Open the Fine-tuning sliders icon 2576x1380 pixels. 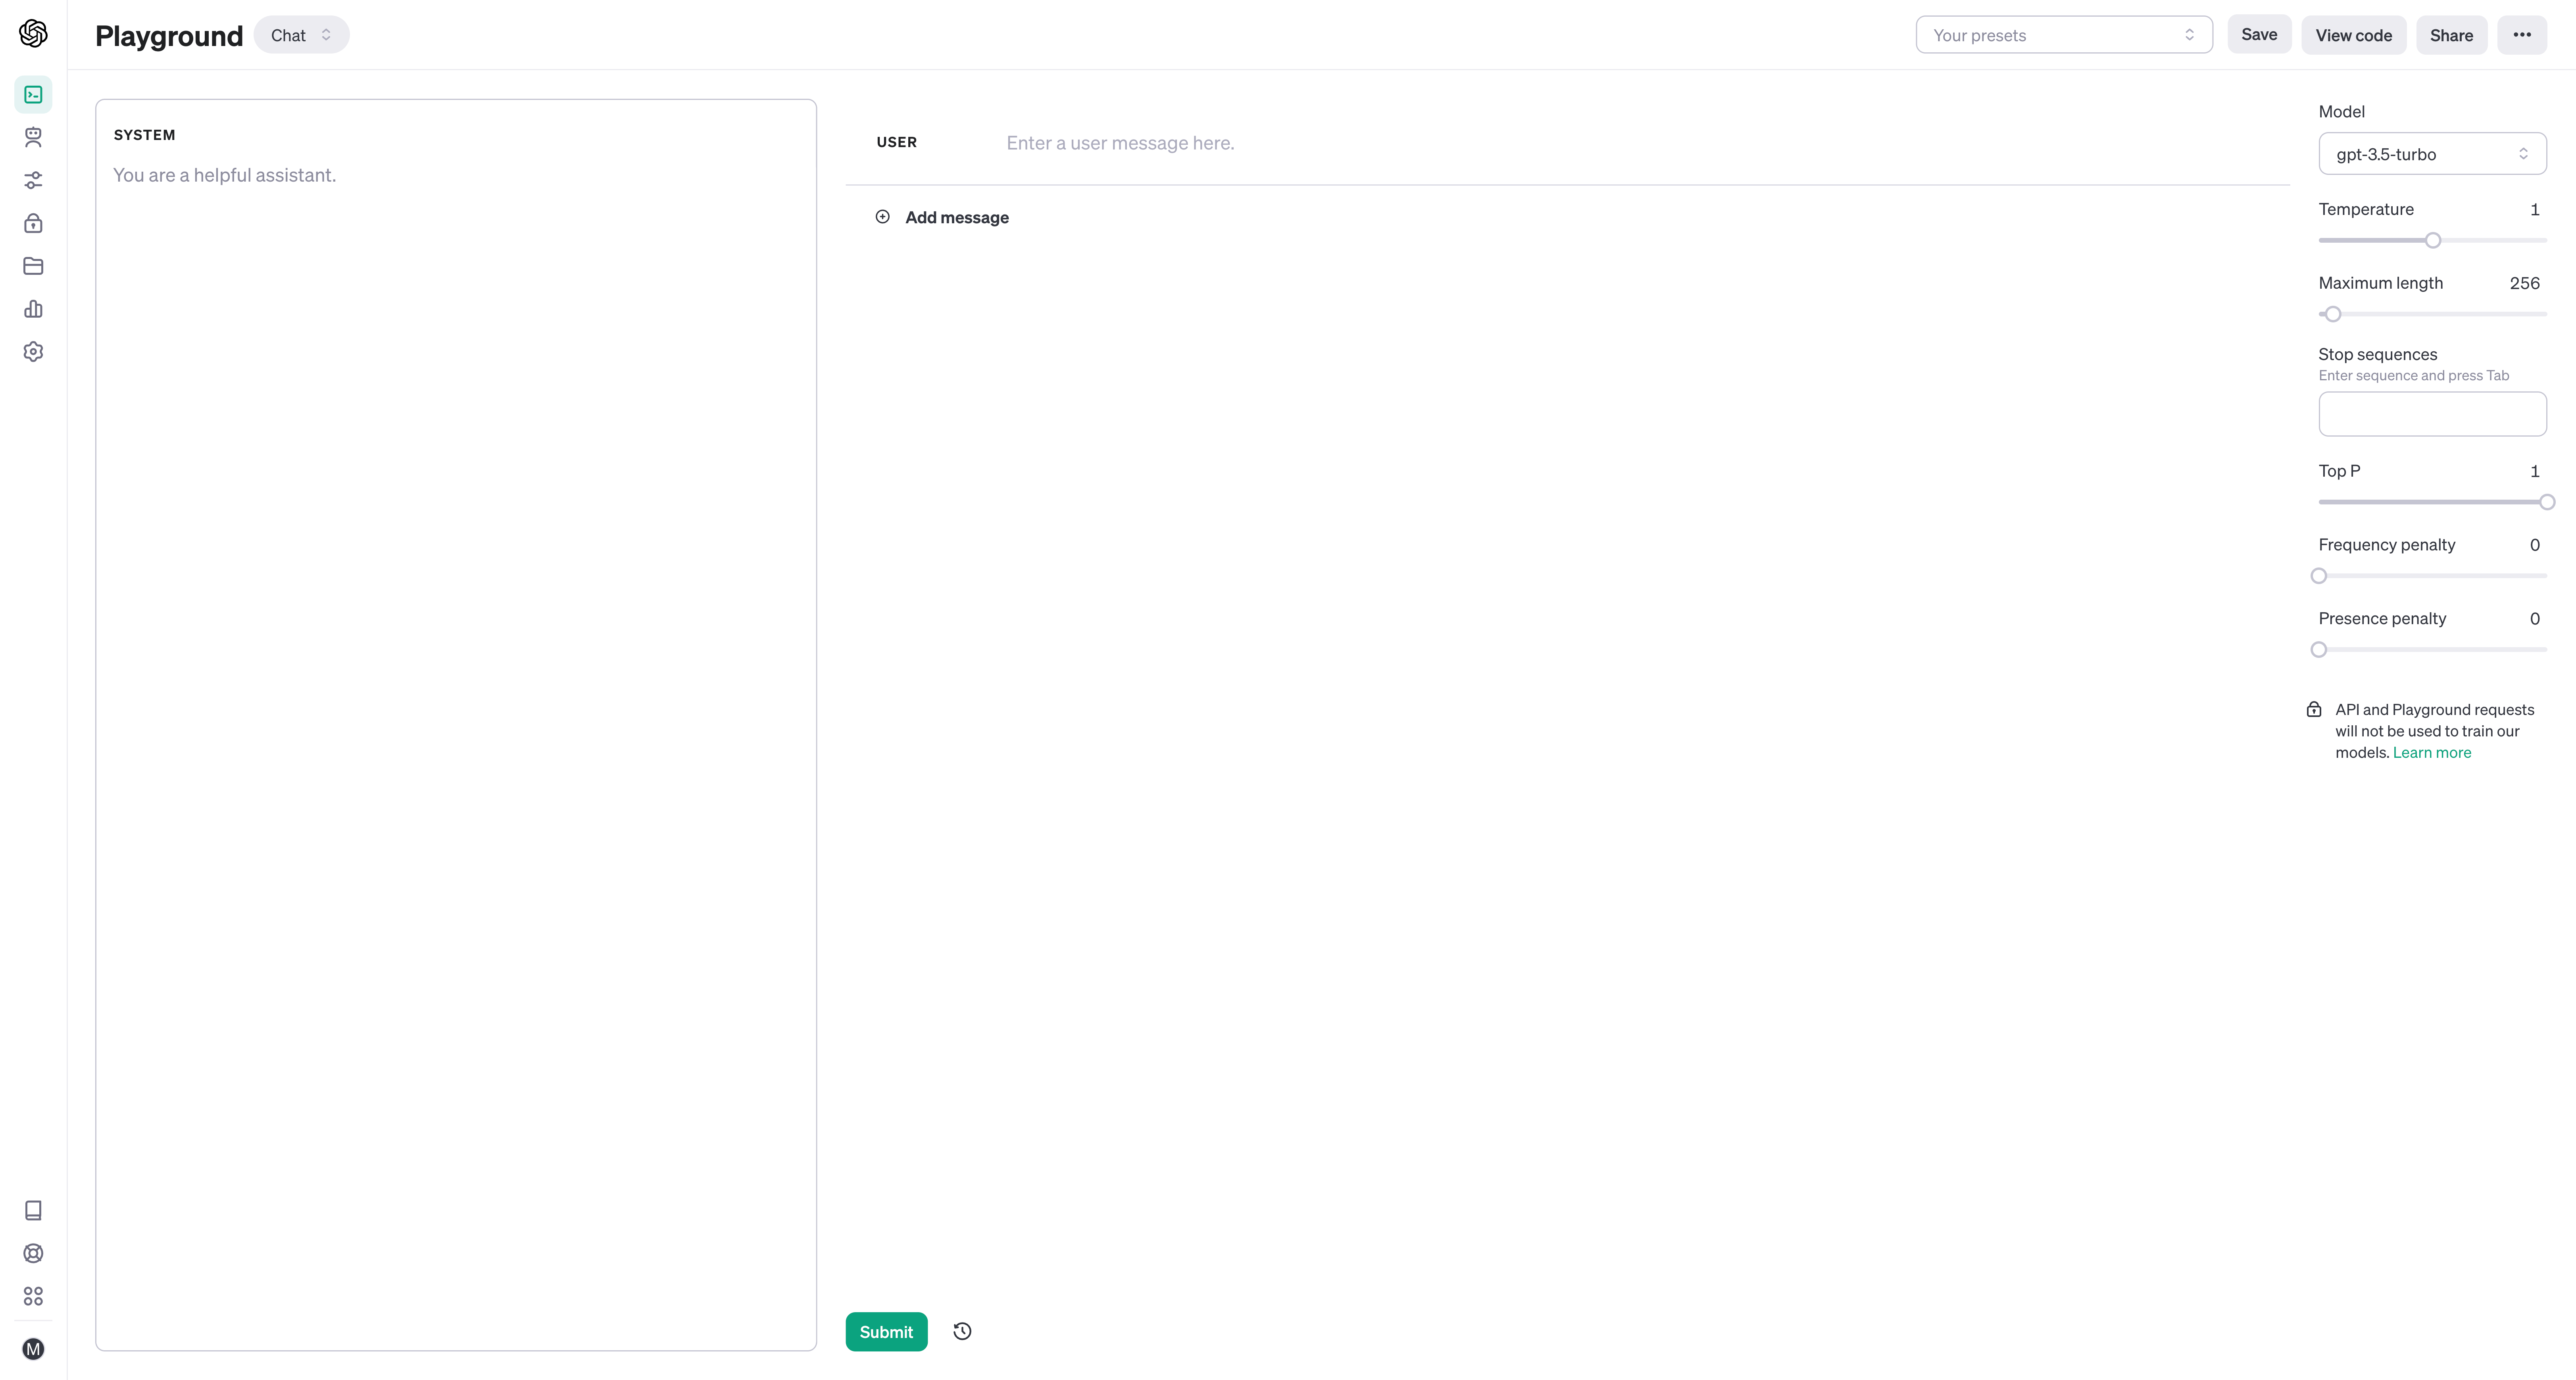(33, 181)
